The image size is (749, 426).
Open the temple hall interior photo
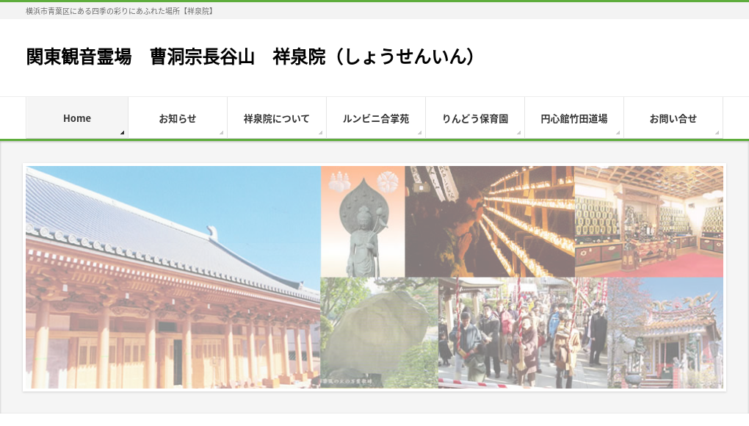click(649, 220)
